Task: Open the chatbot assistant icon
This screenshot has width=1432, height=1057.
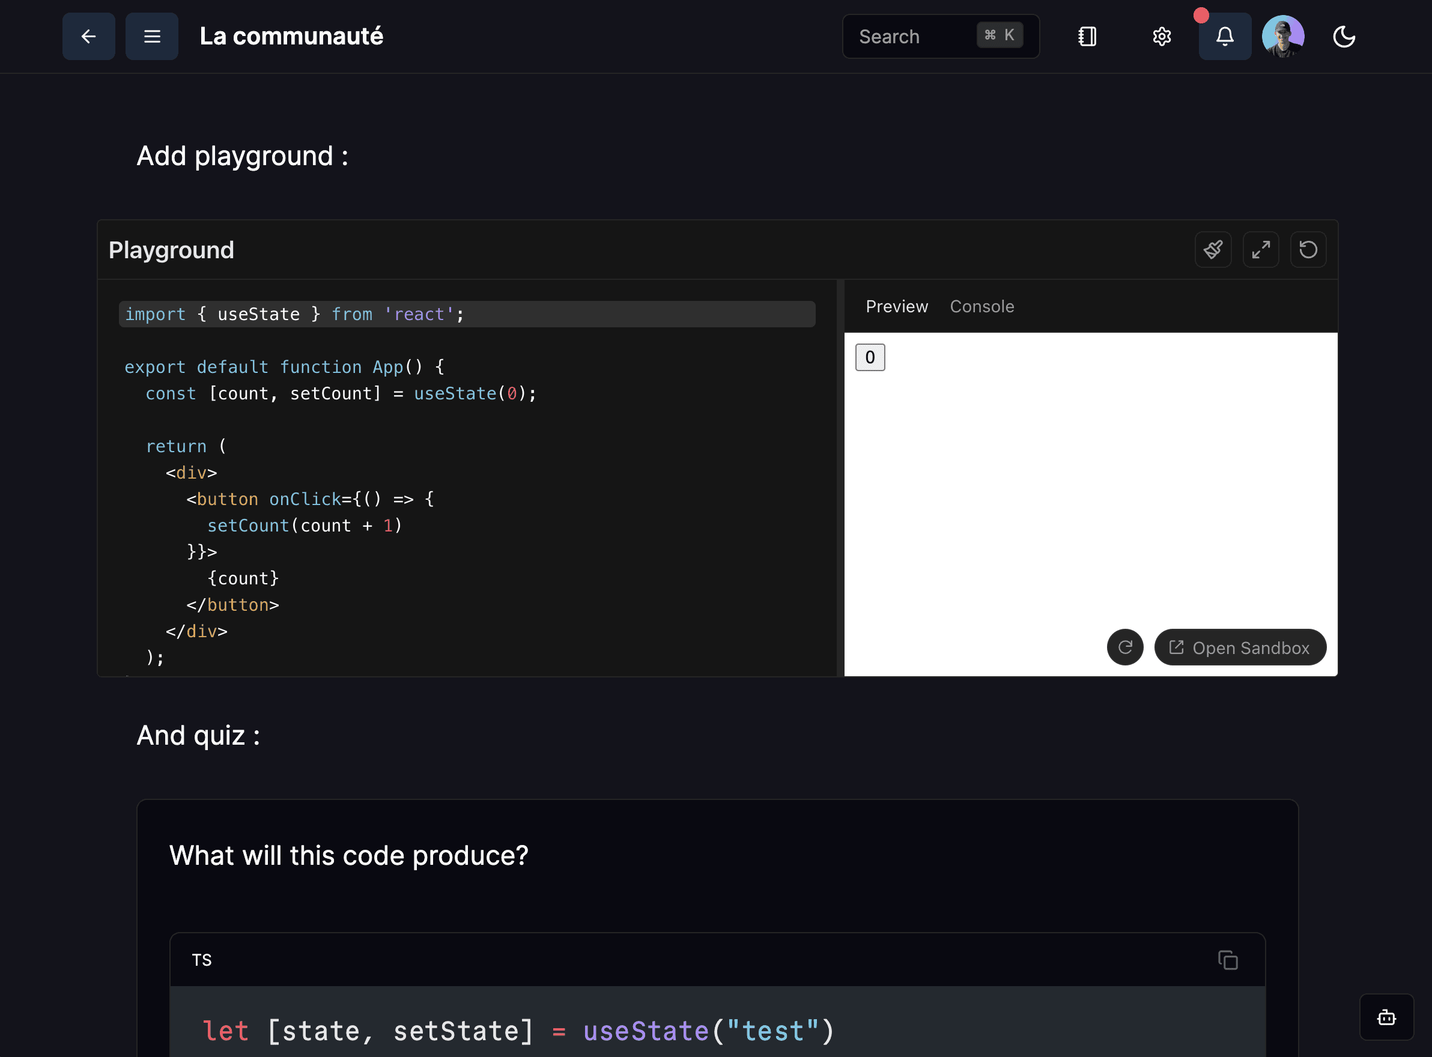Action: pos(1386,1017)
